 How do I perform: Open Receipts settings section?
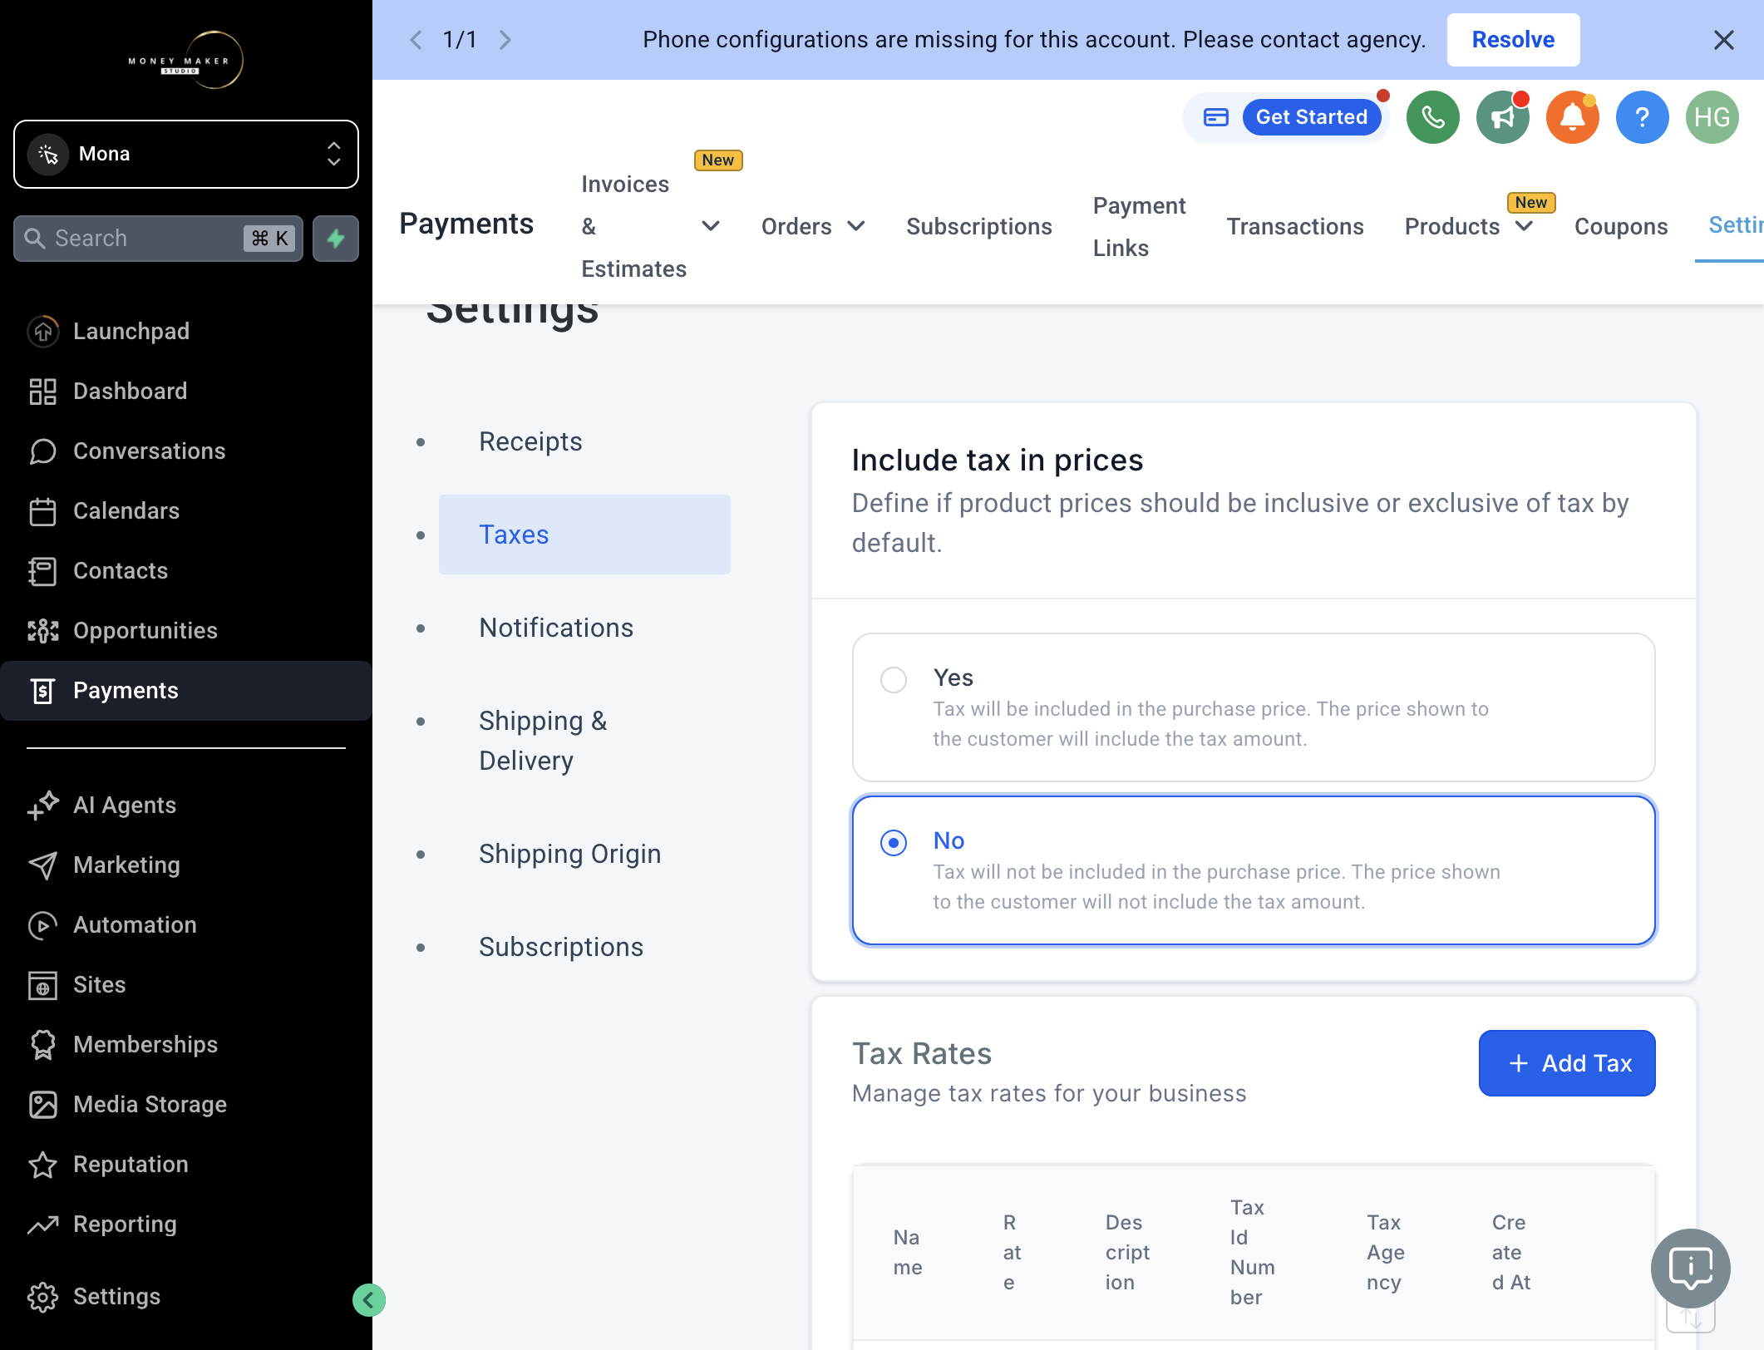coord(584,441)
